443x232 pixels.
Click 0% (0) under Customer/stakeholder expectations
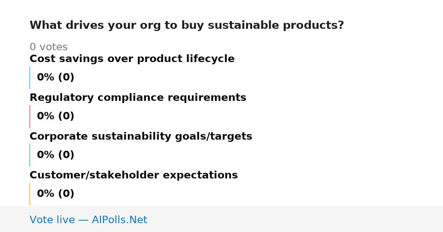click(55, 194)
